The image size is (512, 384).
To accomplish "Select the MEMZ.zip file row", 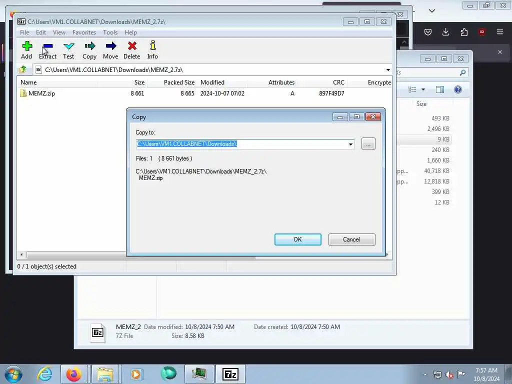I will pos(204,93).
